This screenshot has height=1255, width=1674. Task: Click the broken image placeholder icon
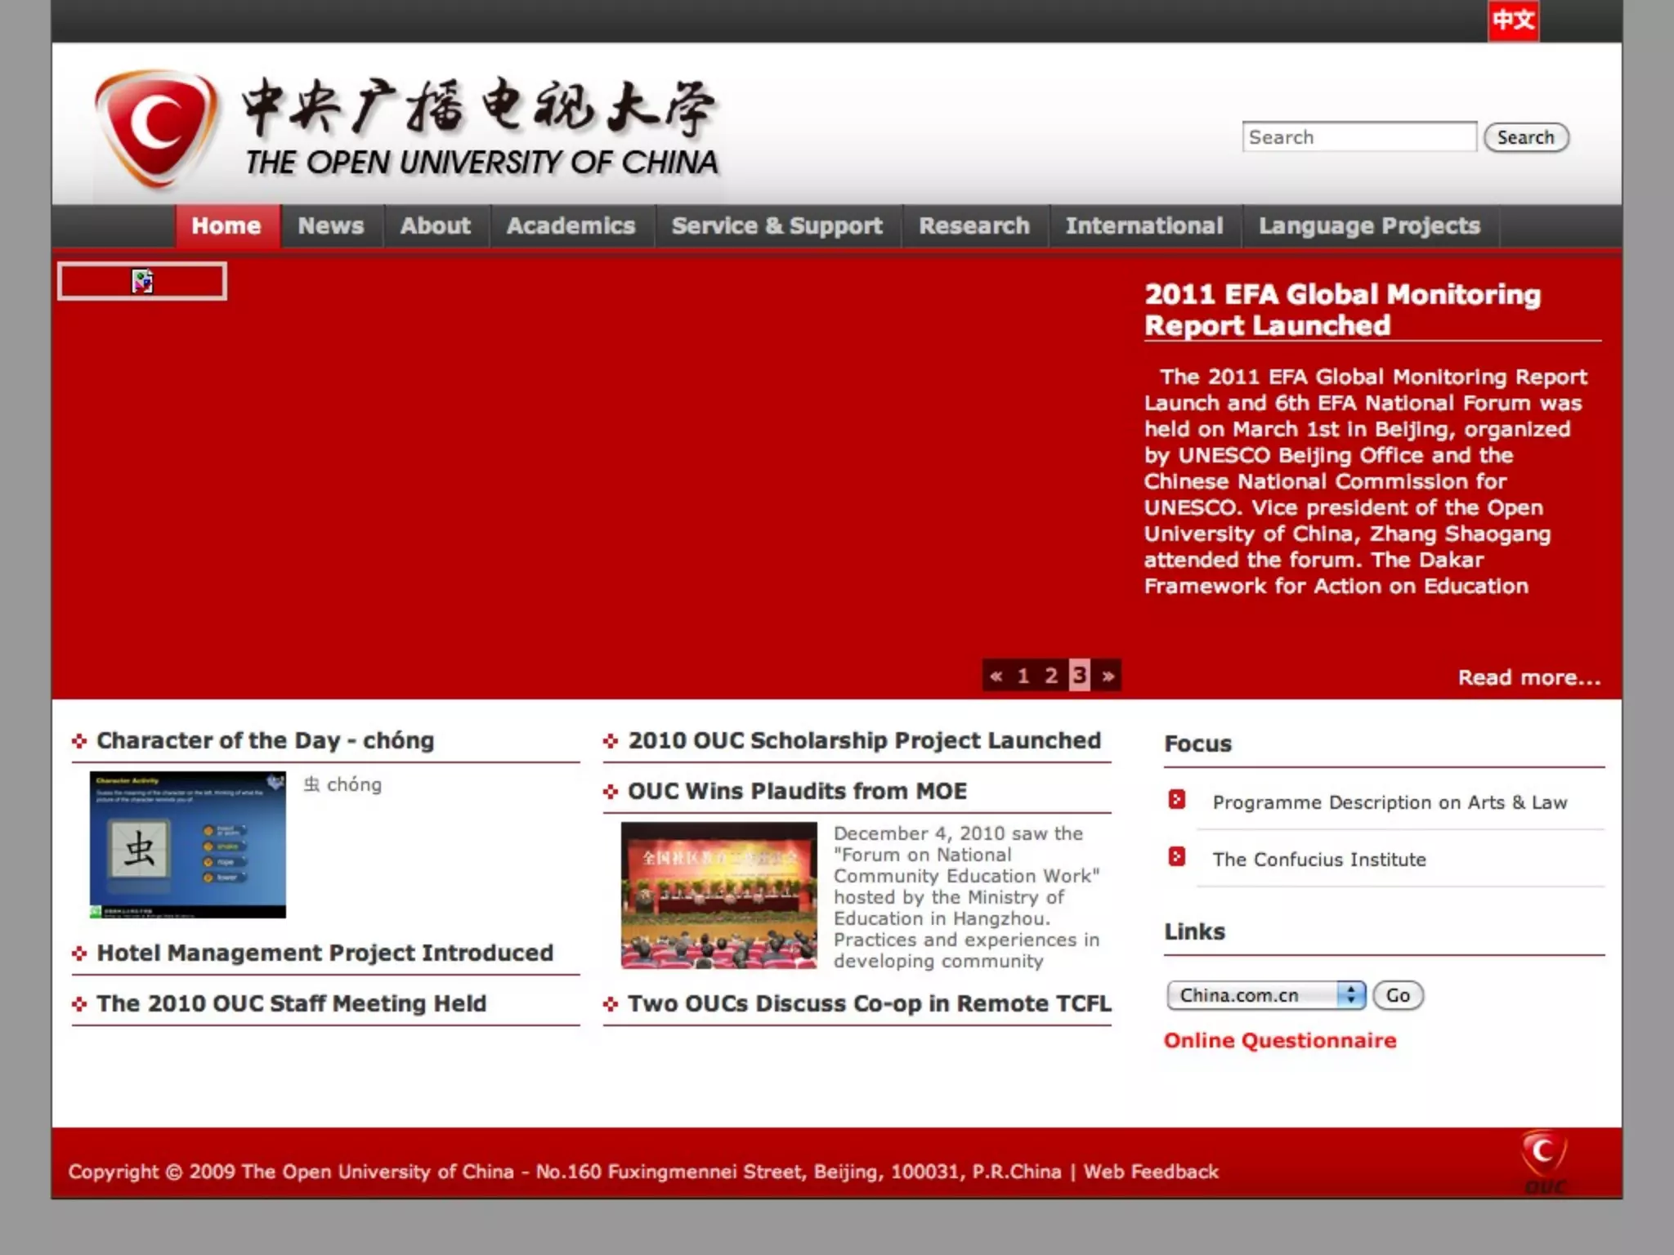pyautogui.click(x=142, y=281)
